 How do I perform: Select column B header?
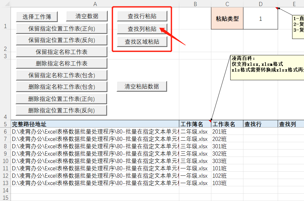coord(195,4)
